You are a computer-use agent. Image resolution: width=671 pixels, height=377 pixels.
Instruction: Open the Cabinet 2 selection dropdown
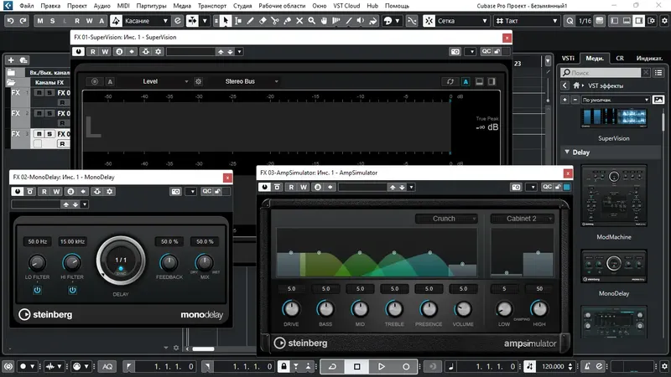pos(522,219)
